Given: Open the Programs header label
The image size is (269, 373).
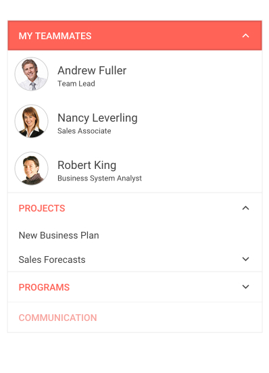Looking at the screenshot, I should click(44, 287).
